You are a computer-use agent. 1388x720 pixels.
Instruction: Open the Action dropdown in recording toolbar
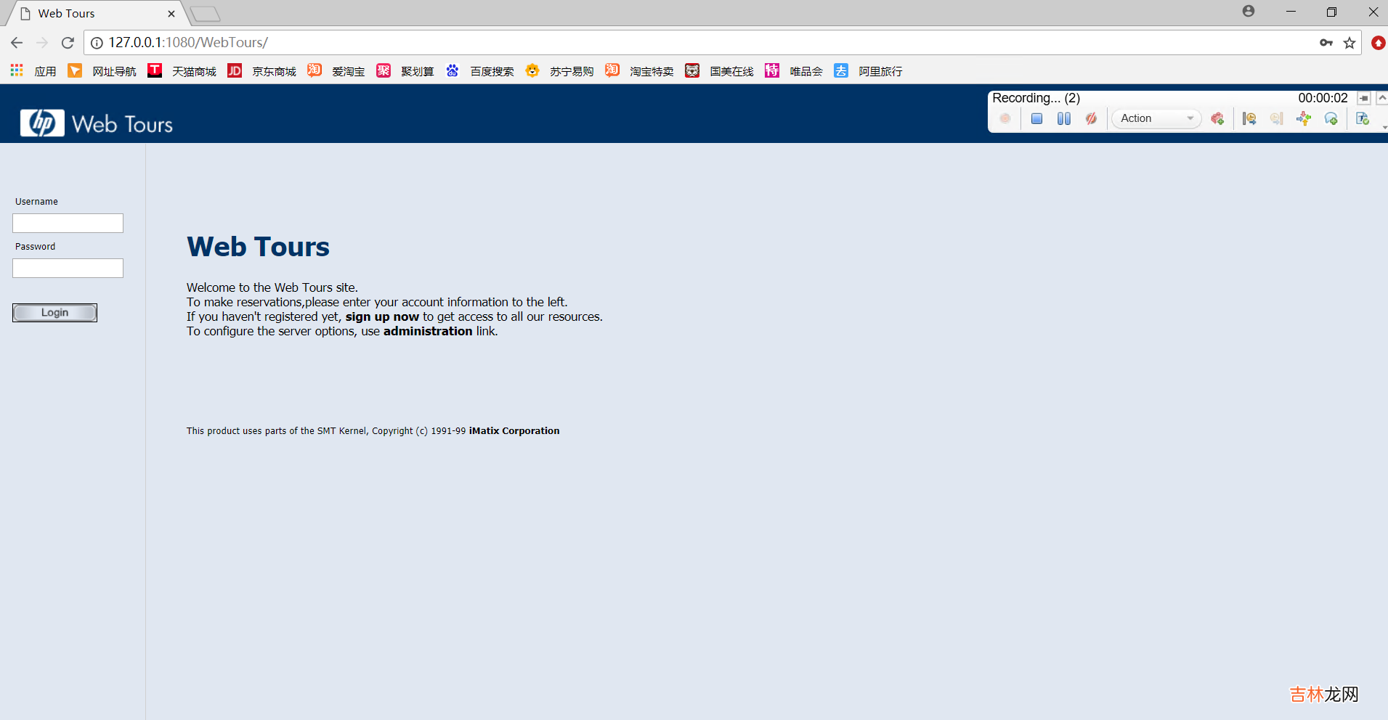coord(1156,119)
